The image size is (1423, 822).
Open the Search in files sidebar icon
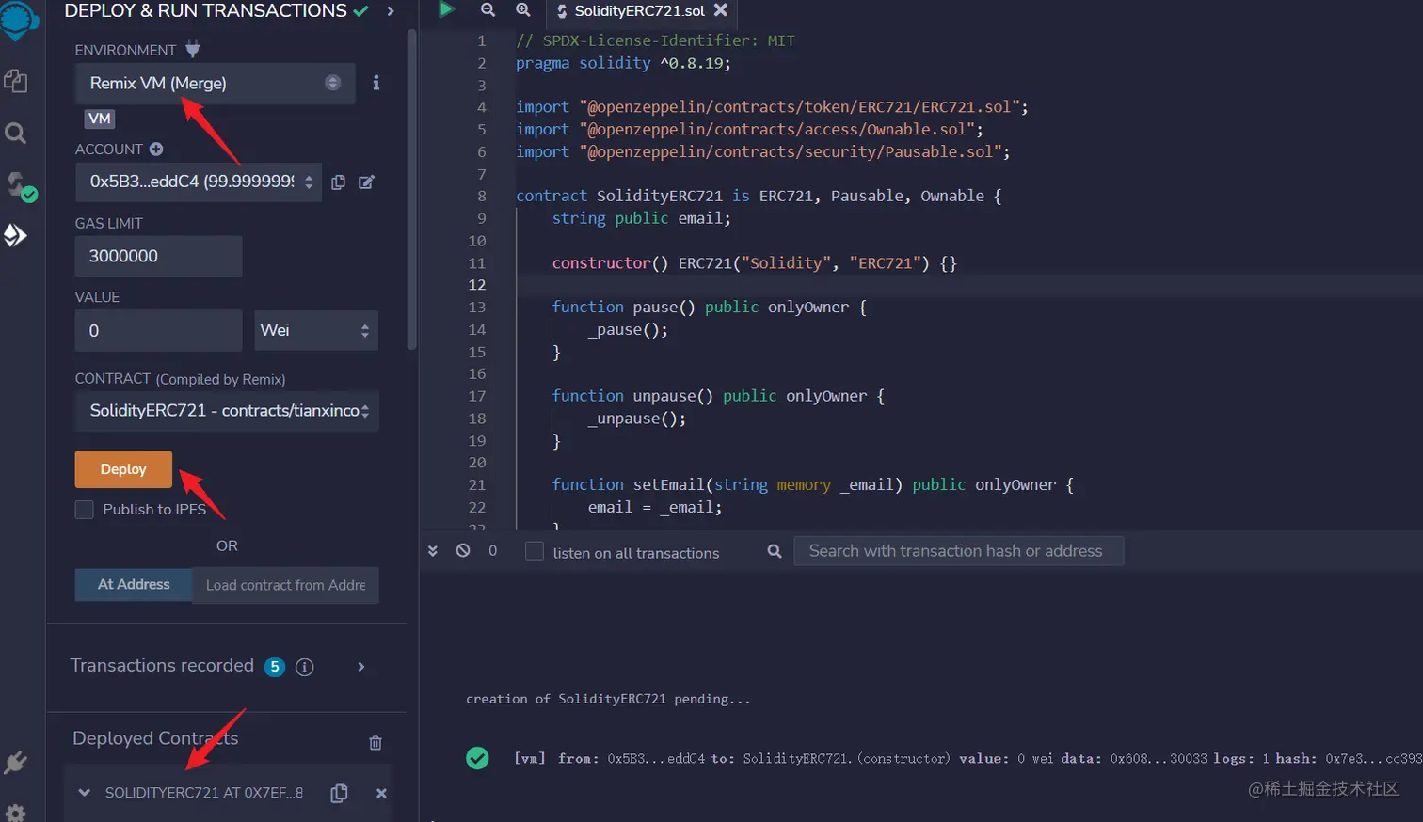click(15, 133)
